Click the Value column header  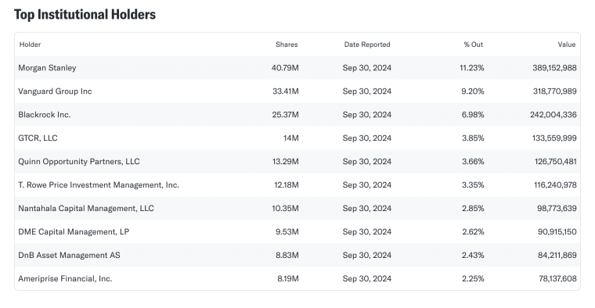tap(567, 45)
